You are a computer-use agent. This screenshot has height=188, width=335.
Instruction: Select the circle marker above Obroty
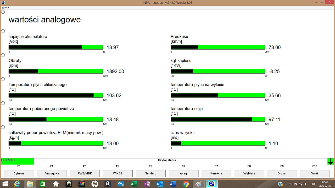click(3, 55)
